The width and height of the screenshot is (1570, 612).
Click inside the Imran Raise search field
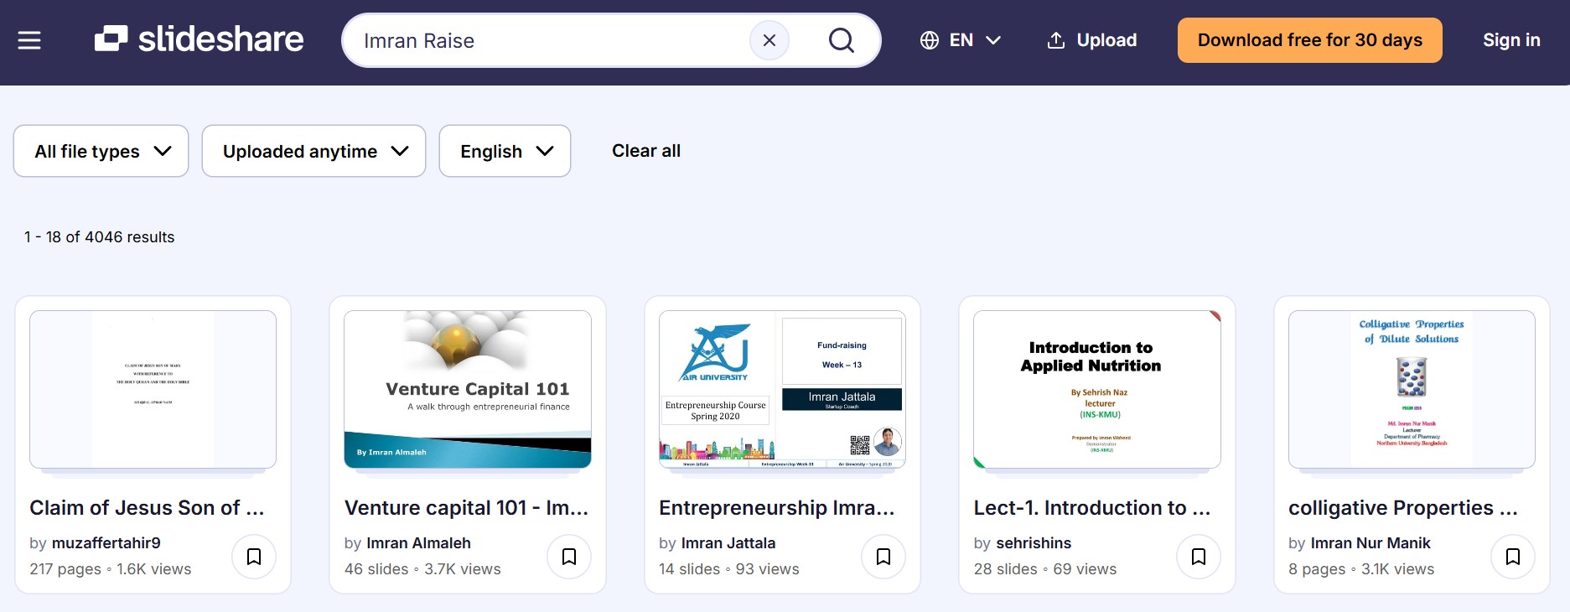545,40
